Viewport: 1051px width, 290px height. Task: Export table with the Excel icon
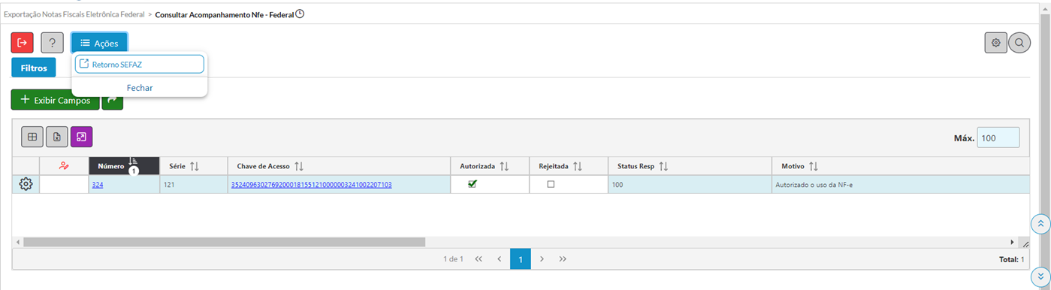(x=57, y=137)
